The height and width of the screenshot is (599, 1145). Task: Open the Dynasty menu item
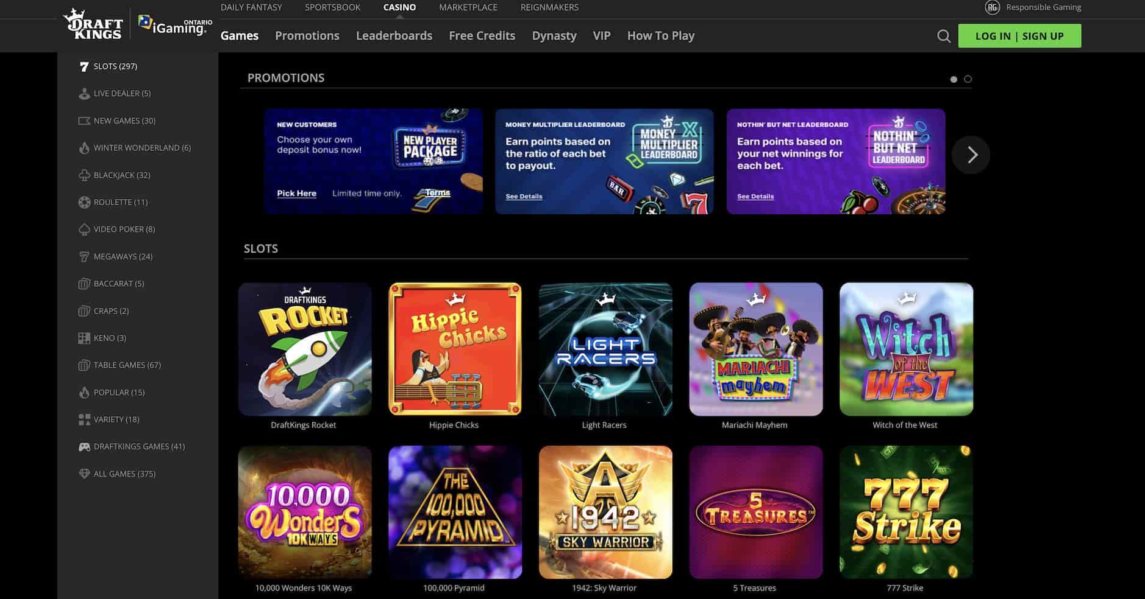coord(554,36)
